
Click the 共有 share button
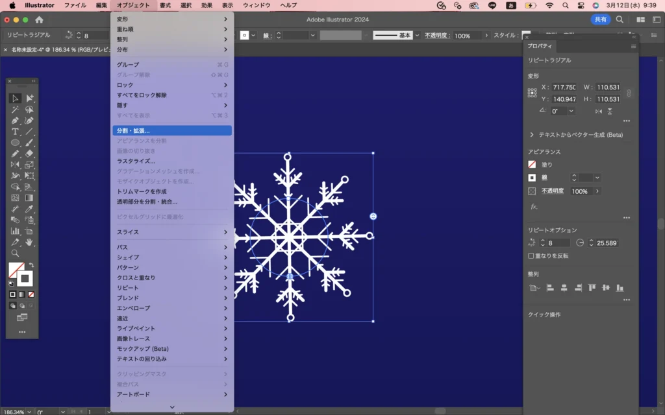click(600, 20)
